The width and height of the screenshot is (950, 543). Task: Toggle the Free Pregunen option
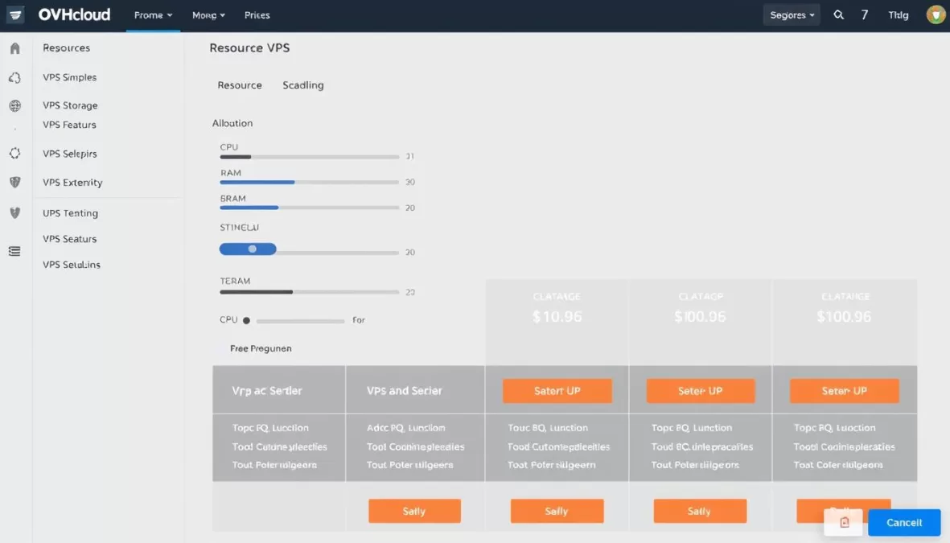point(259,348)
